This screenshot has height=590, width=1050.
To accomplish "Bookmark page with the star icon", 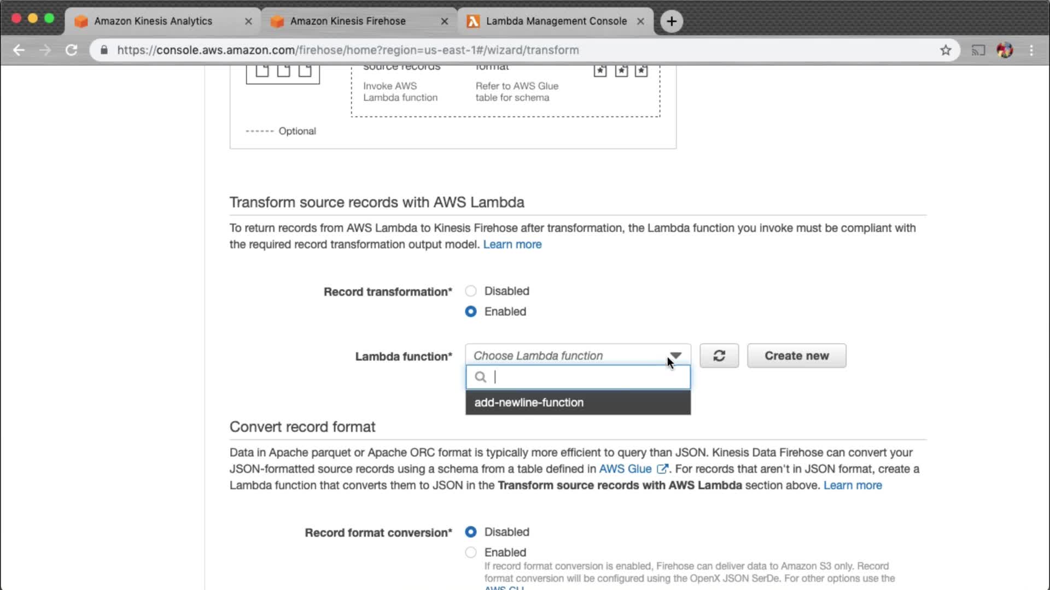I will (946, 50).
